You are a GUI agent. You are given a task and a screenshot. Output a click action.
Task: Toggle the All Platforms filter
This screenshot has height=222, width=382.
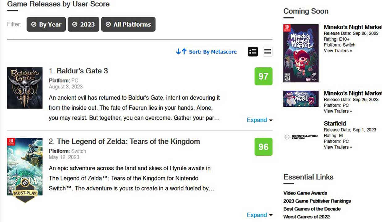coord(128,24)
